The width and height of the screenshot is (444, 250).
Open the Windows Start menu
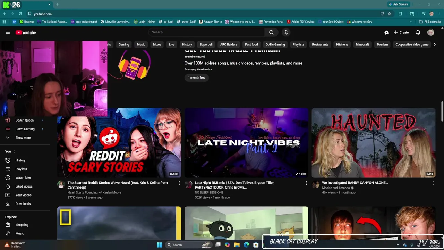click(159, 245)
